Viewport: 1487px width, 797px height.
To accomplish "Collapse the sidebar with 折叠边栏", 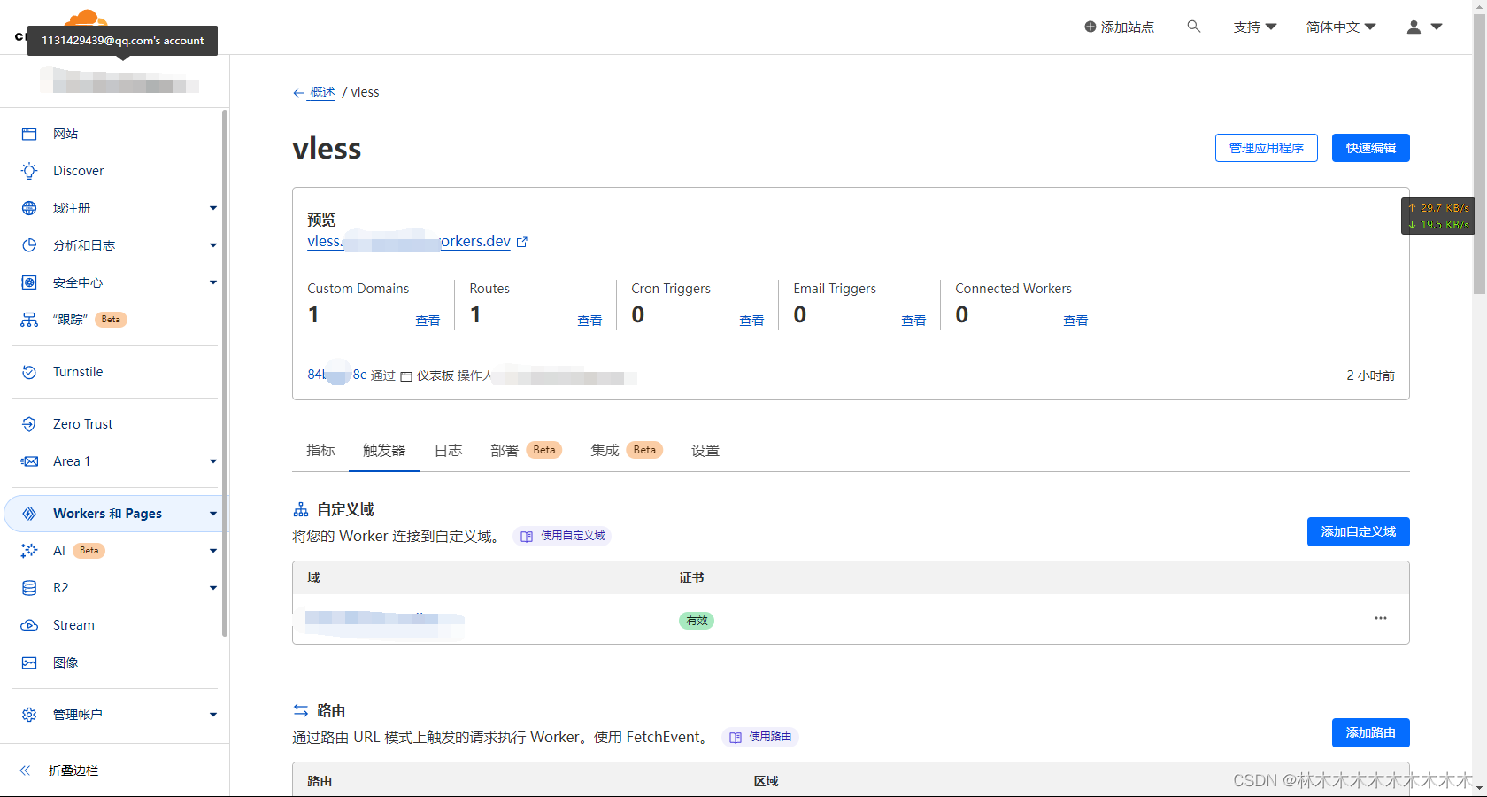I will click(x=73, y=770).
